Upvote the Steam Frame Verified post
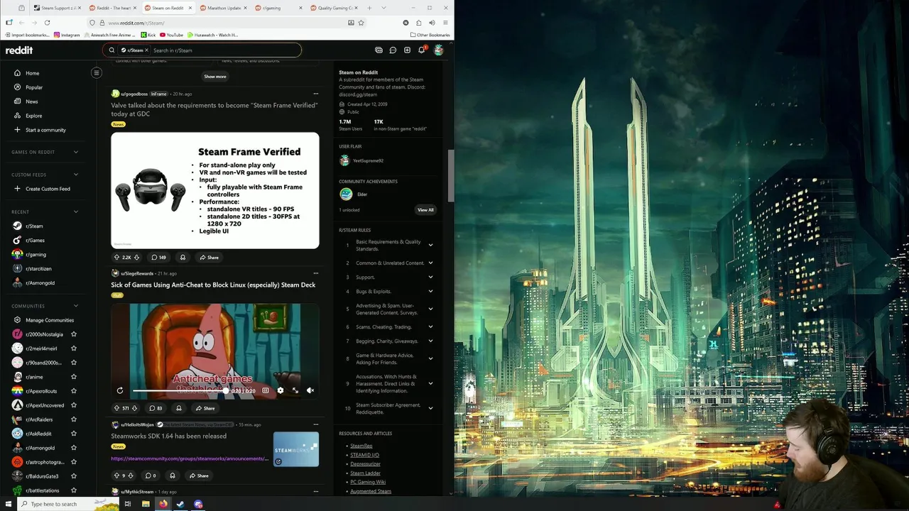The image size is (909, 511). click(116, 258)
